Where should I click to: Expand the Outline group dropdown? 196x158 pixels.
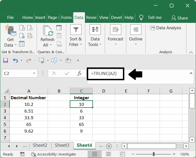136,45
